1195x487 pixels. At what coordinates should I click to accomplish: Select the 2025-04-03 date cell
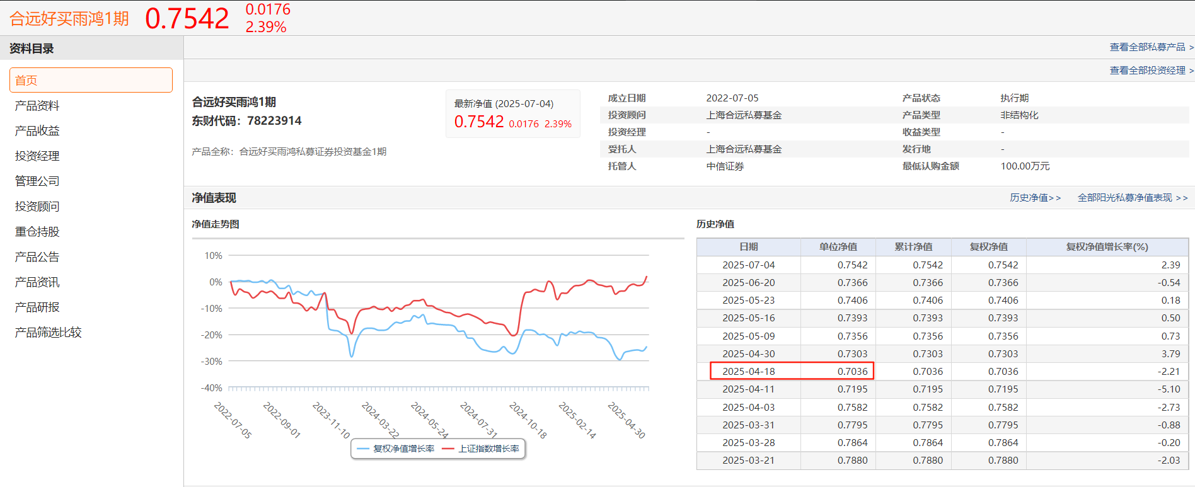749,408
